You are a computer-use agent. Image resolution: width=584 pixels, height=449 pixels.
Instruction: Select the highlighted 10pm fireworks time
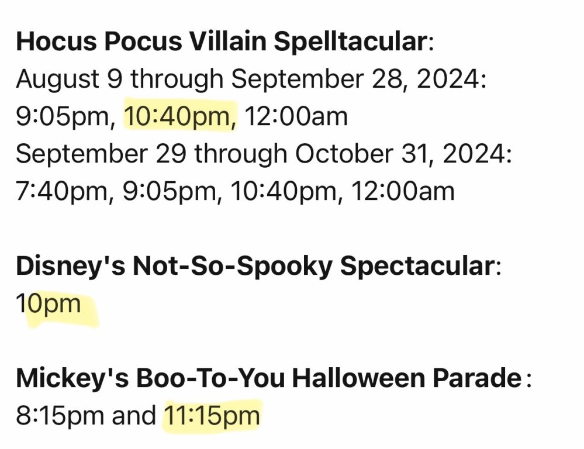coord(49,305)
